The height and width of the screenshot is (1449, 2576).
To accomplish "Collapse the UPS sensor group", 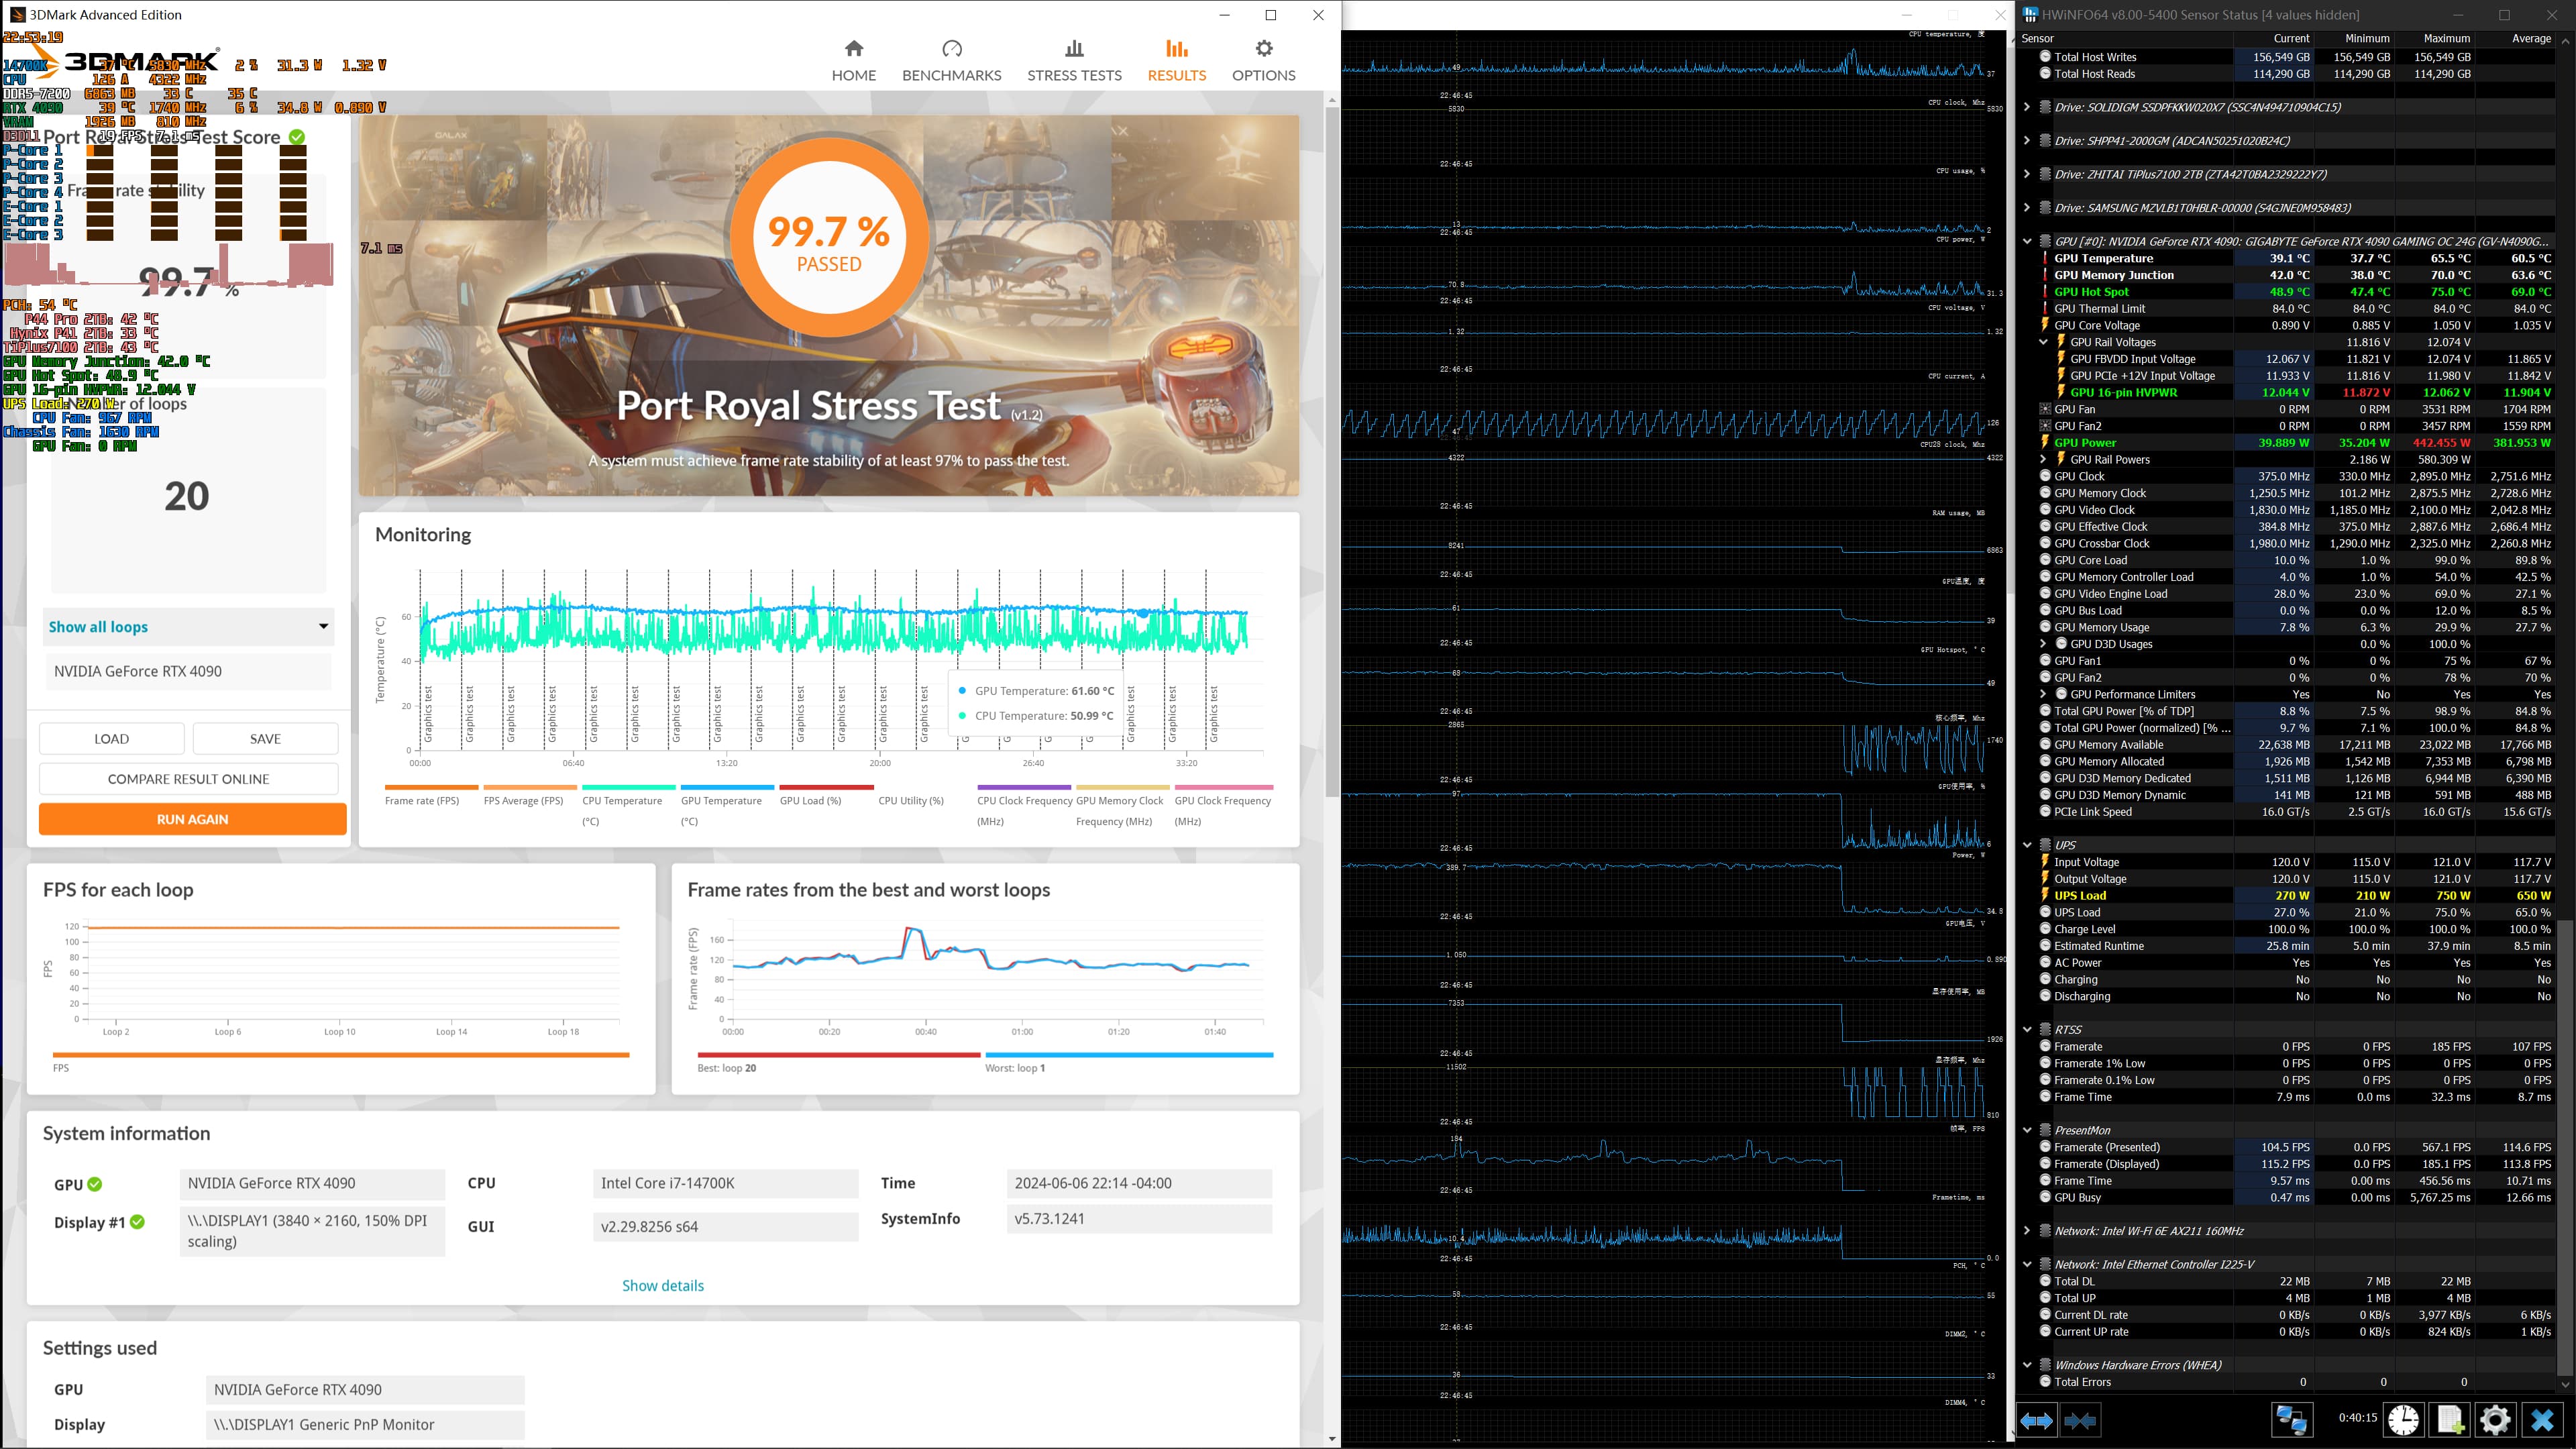I will (2027, 845).
